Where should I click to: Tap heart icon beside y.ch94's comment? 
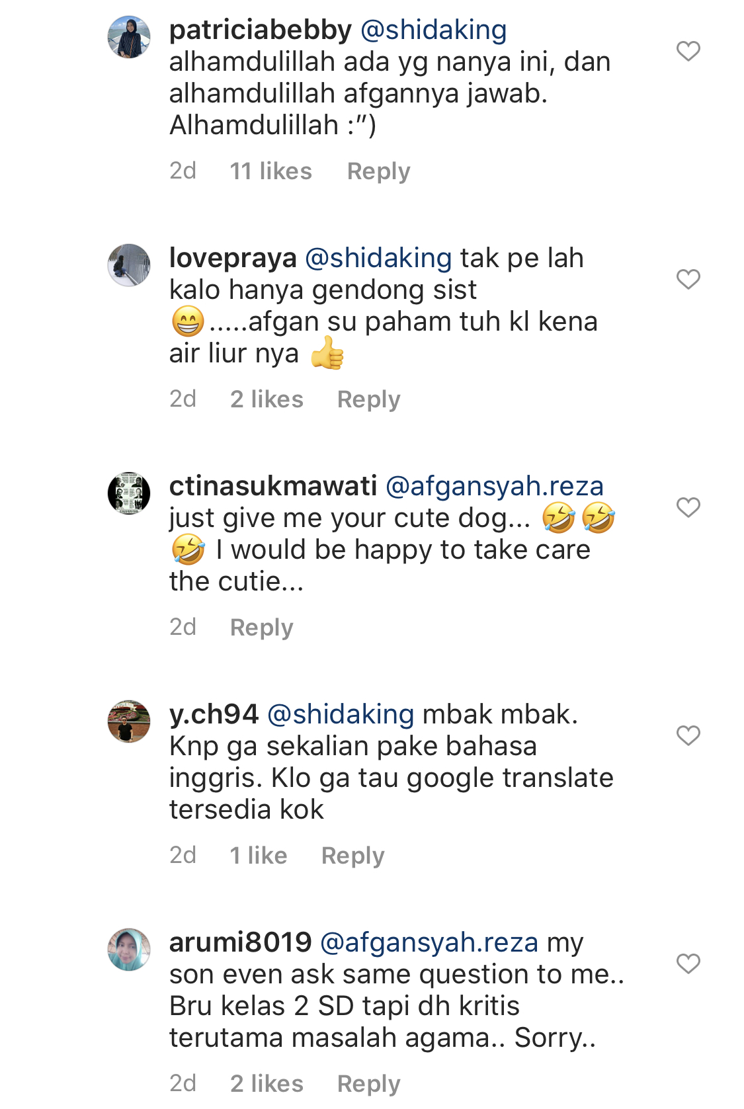pyautogui.click(x=688, y=735)
